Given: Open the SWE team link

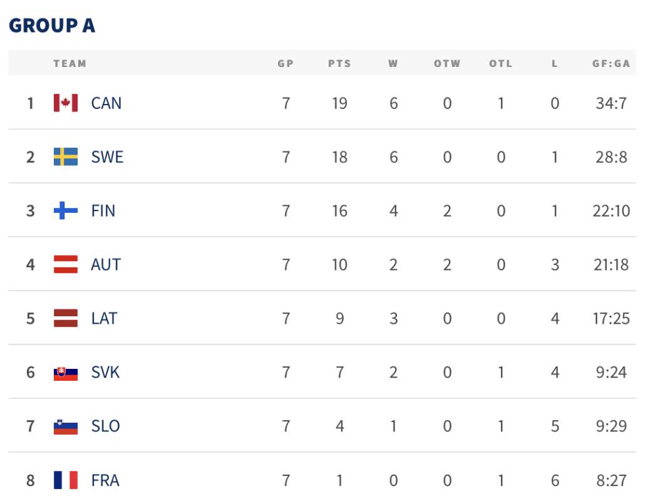Looking at the screenshot, I should coord(107,157).
